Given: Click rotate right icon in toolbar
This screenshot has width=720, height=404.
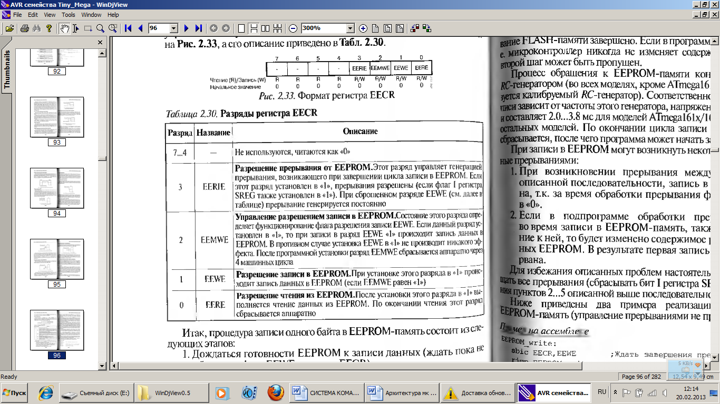Looking at the screenshot, I should click(427, 28).
